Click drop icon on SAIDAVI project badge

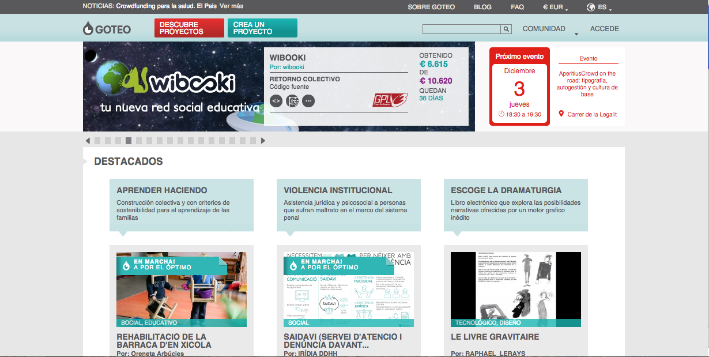point(293,265)
